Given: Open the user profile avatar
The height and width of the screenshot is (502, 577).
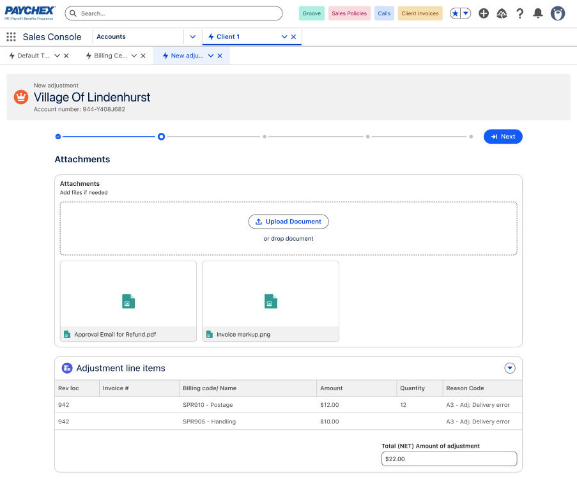Looking at the screenshot, I should 557,13.
